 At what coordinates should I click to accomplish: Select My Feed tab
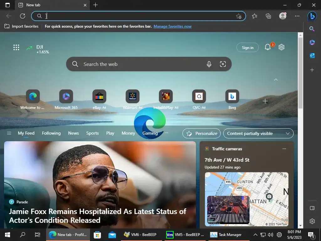pyautogui.click(x=26, y=133)
